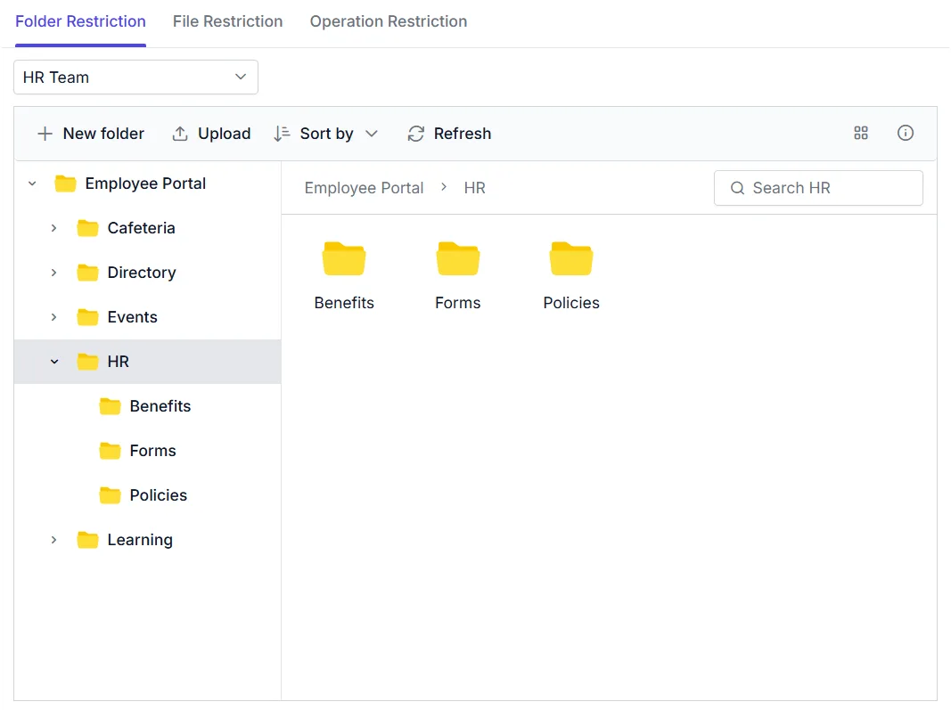Viewport: 951px width, 710px height.
Task: Focus the Search HR field
Action: coord(818,188)
